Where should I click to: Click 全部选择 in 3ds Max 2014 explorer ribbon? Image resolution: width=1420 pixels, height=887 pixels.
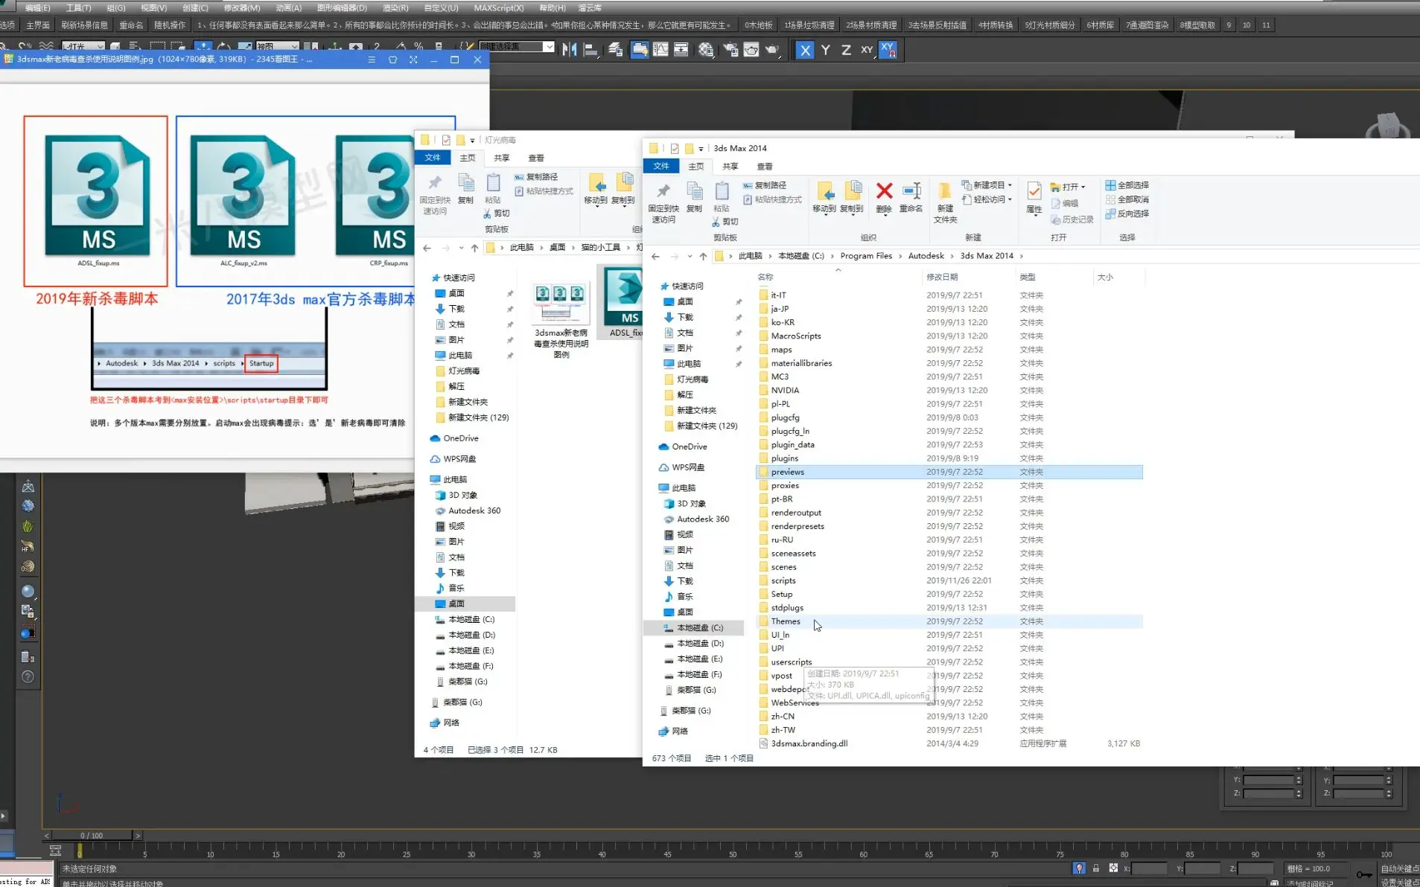pos(1127,185)
